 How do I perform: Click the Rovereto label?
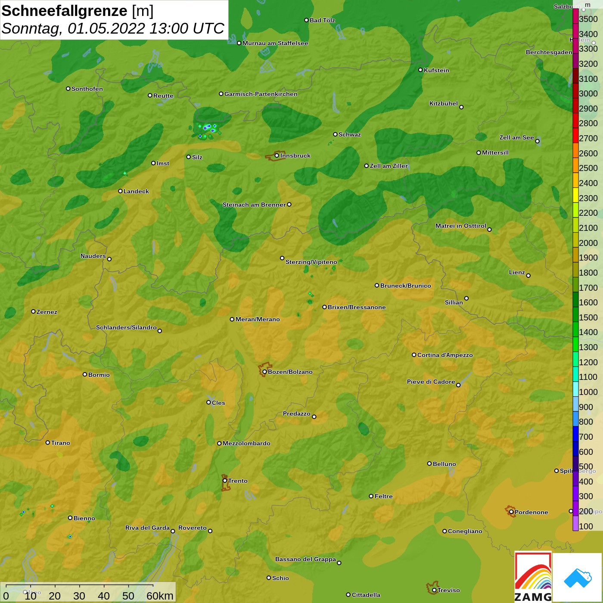(x=193, y=528)
